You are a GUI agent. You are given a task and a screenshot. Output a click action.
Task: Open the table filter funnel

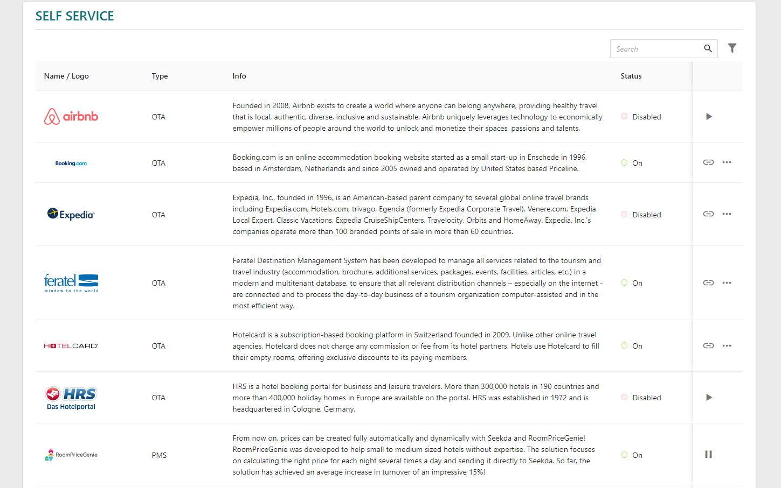(x=732, y=48)
